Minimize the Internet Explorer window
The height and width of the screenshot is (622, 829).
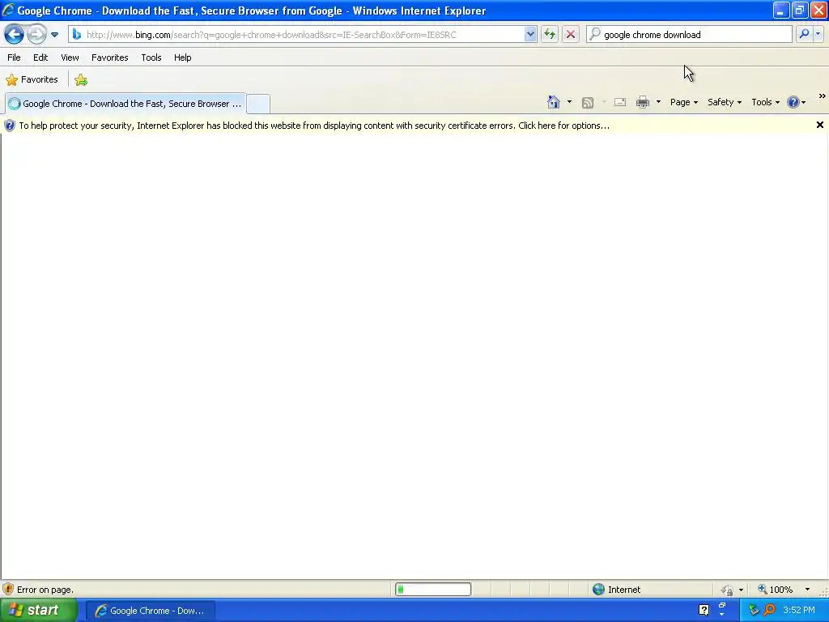(780, 10)
